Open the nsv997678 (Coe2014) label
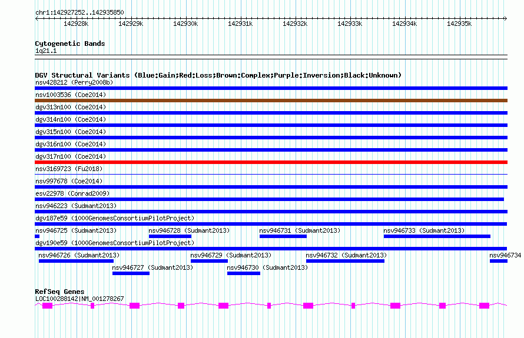 (x=69, y=181)
